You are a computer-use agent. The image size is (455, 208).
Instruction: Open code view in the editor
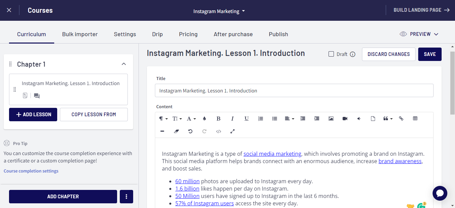coord(218,131)
